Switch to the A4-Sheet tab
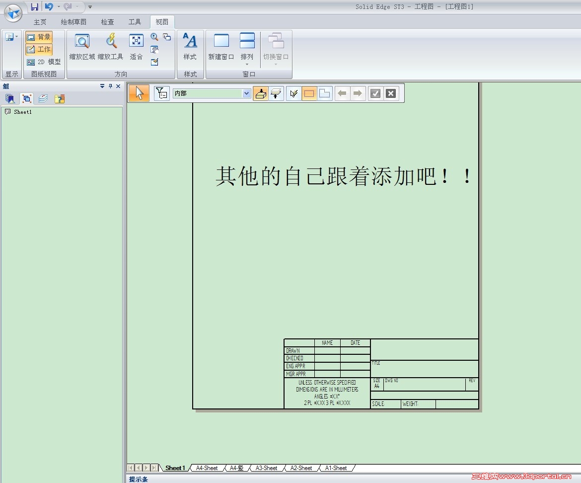Viewport: 581px width, 483px height. pos(207,468)
